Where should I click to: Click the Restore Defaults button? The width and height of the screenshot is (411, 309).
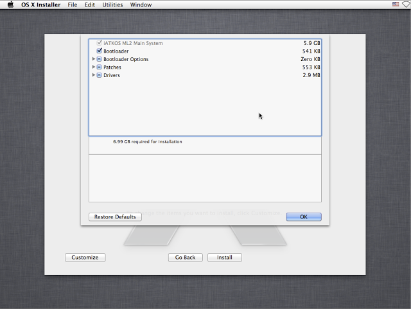[x=115, y=217]
